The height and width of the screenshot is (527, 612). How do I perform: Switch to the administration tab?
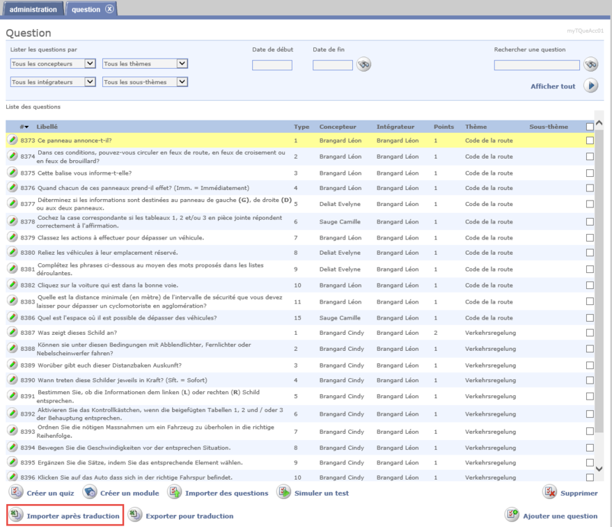coord(33,9)
